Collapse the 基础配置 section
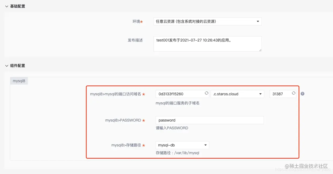The width and height of the screenshot is (333, 174). click(x=6, y=6)
